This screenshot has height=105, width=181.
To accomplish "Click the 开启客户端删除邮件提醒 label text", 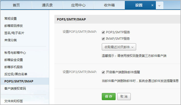I will click(x=123, y=72).
